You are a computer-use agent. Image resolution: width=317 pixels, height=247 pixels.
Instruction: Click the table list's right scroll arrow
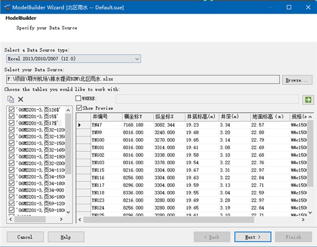(x=61, y=219)
